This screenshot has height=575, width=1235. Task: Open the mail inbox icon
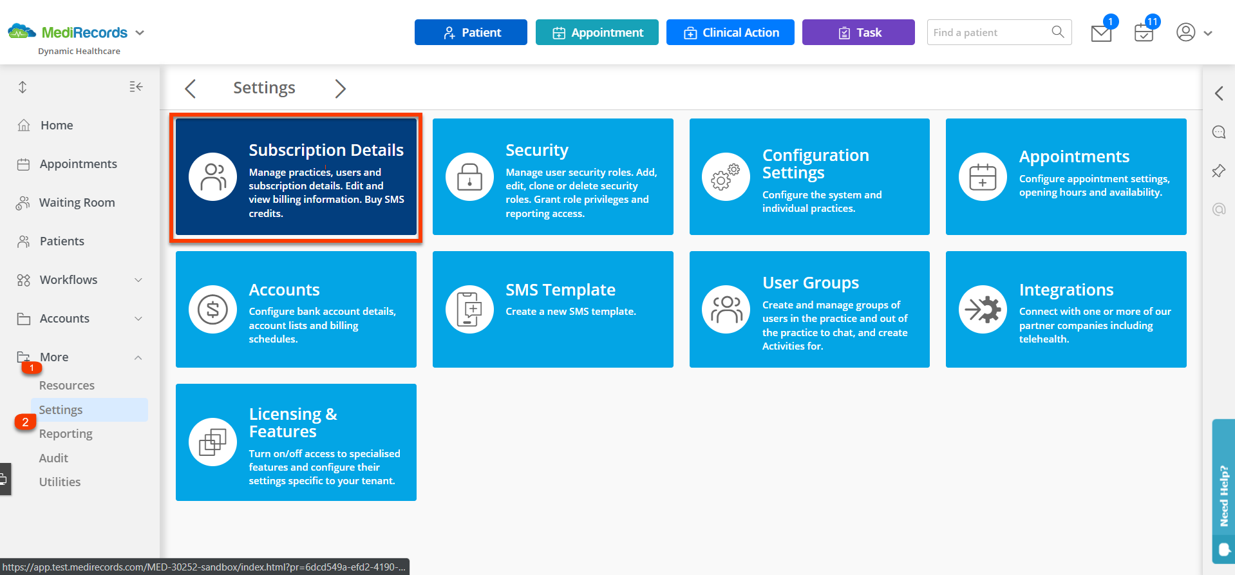tap(1101, 33)
